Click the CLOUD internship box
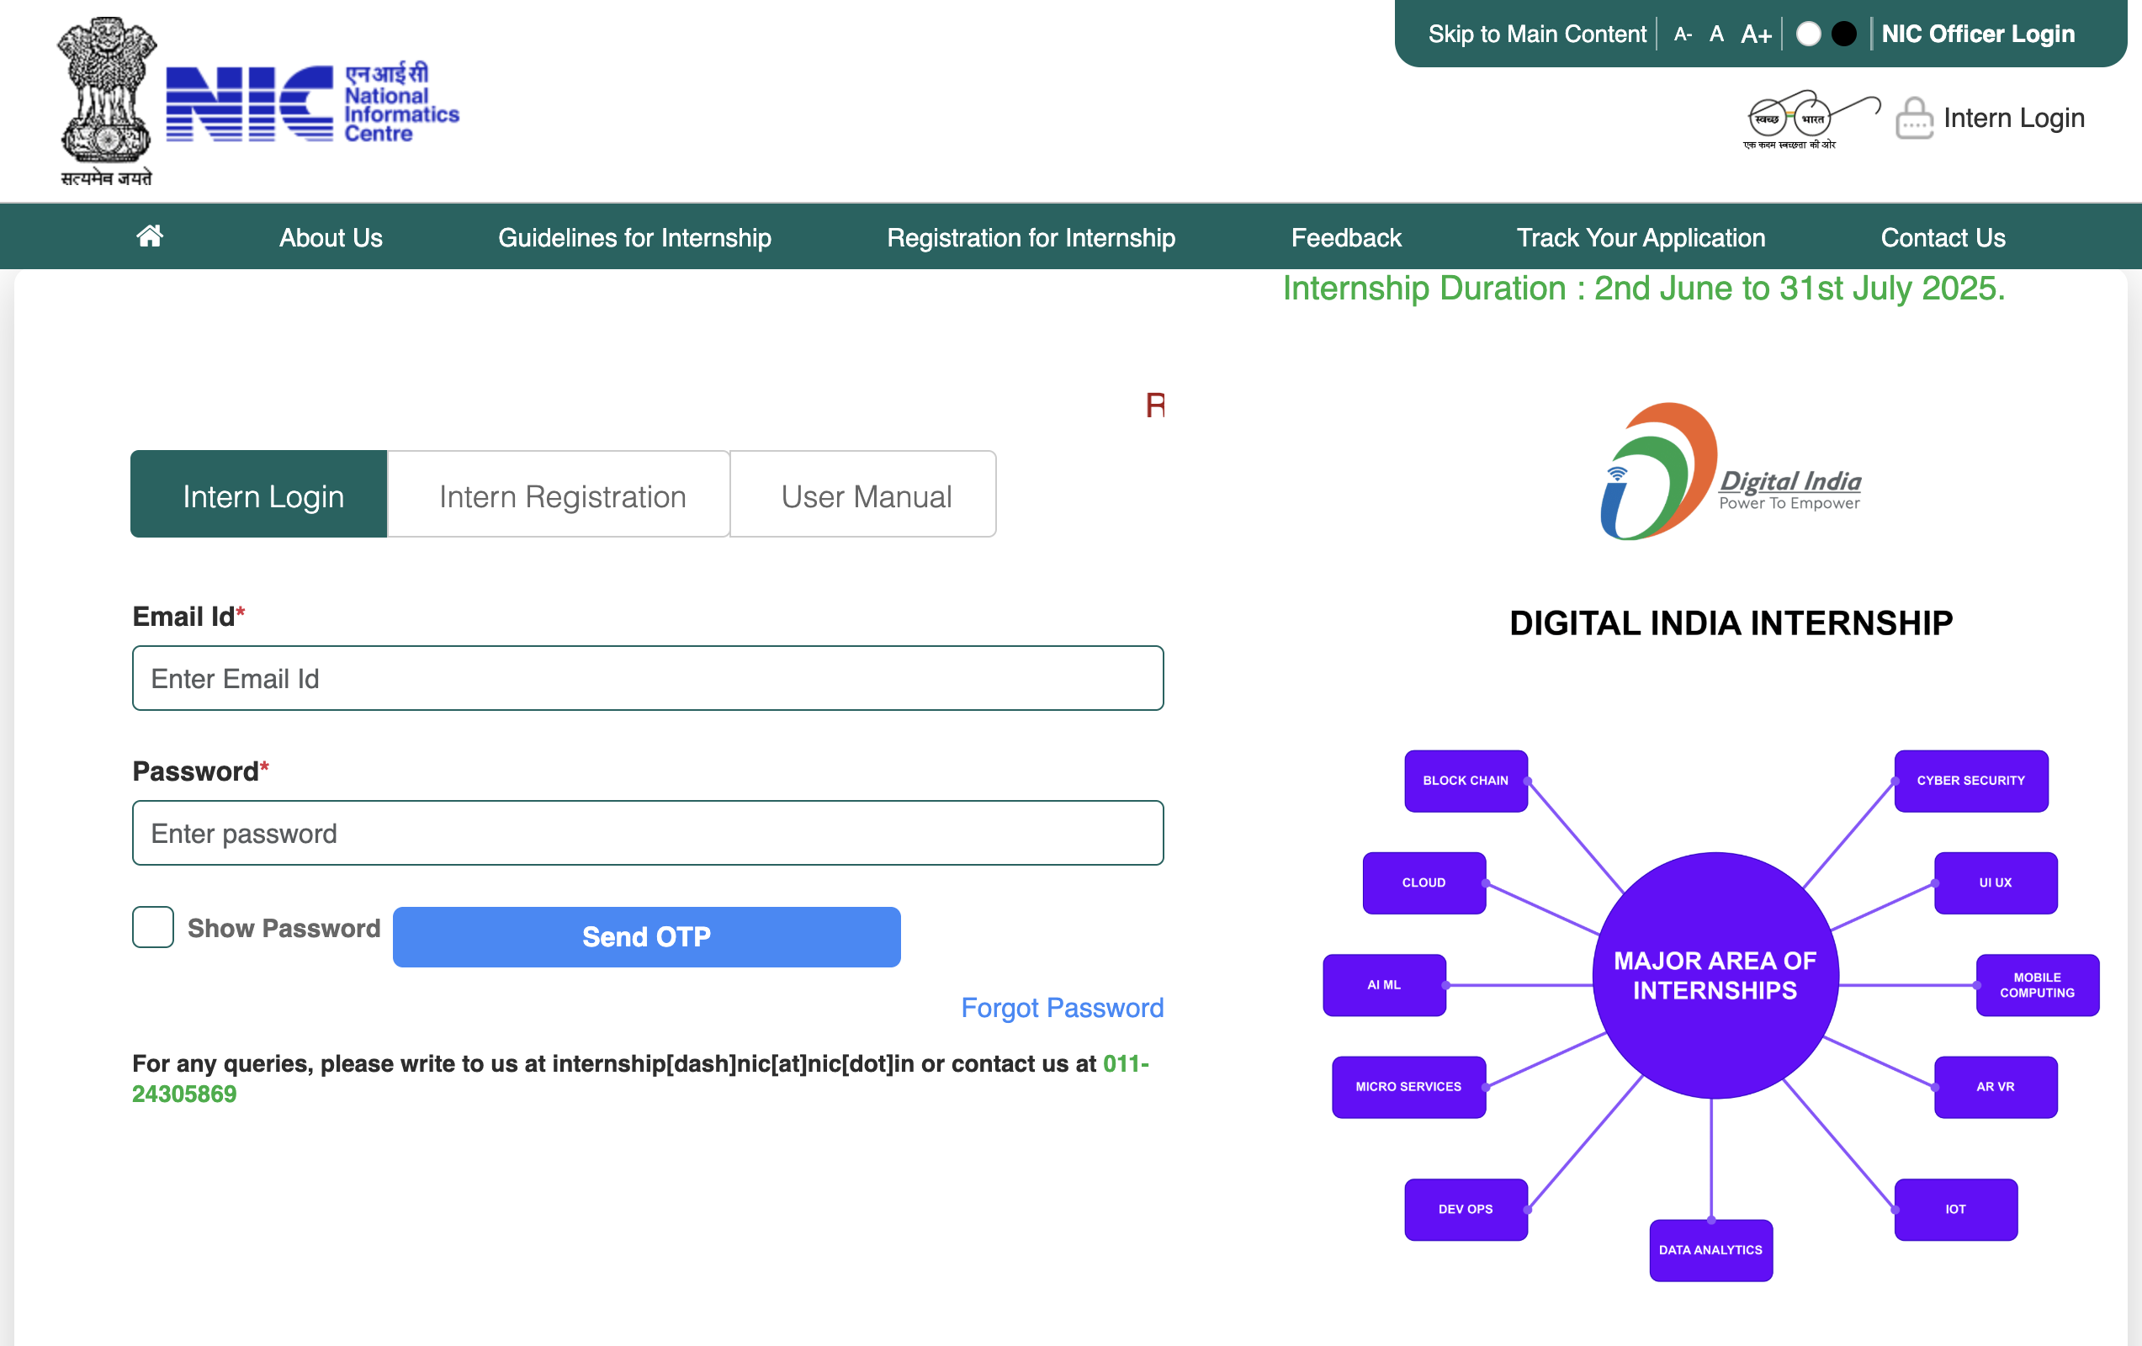Screen dimensions: 2142x1346 [1424, 883]
